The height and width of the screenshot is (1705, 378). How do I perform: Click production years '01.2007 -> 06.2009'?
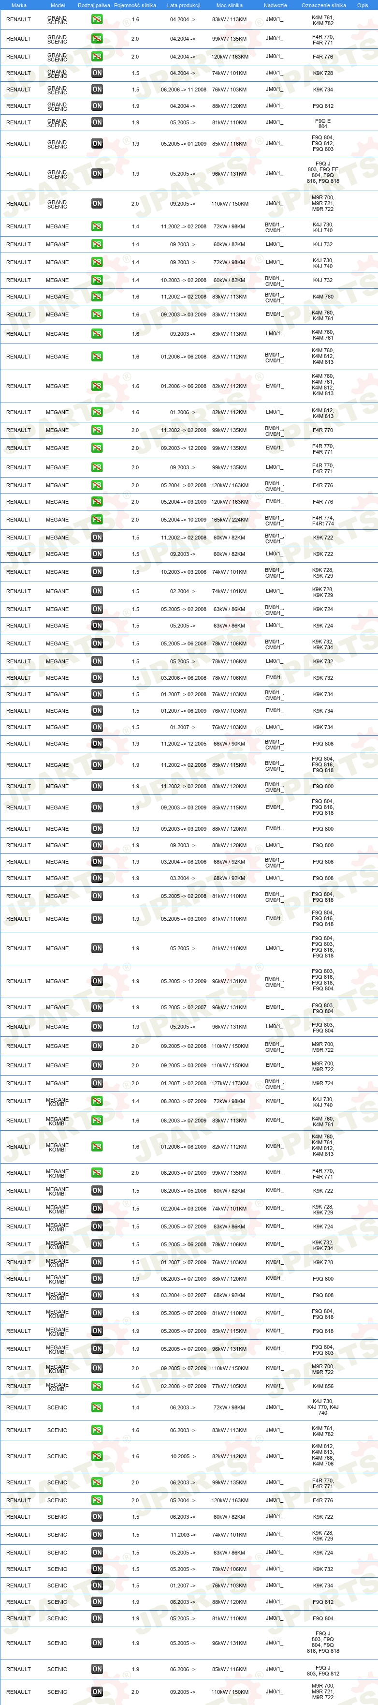pyautogui.click(x=184, y=711)
